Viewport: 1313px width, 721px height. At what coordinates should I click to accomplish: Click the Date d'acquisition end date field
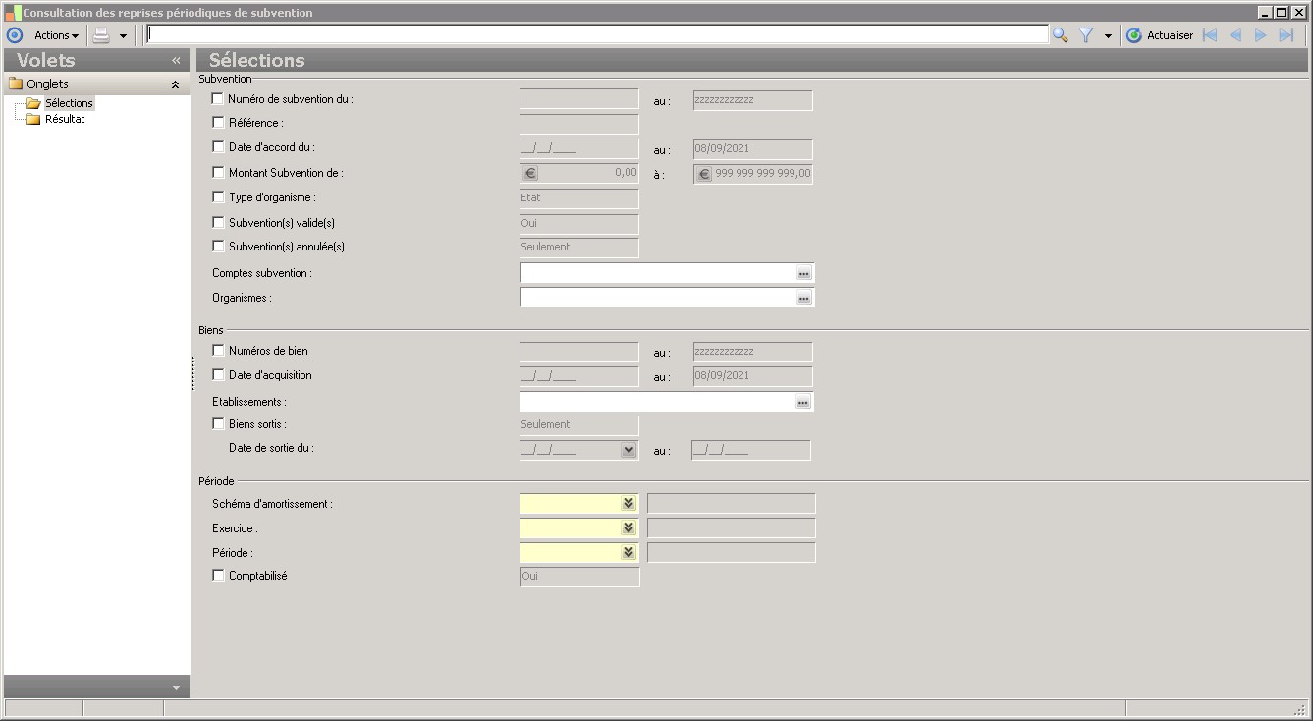pos(753,376)
